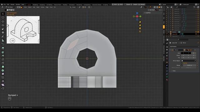
Task: Toggle the Merge checkbox in Mirror modifier
Action: pos(182,65)
